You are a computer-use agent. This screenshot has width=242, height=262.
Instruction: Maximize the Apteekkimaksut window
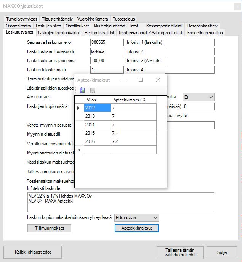click(141, 80)
